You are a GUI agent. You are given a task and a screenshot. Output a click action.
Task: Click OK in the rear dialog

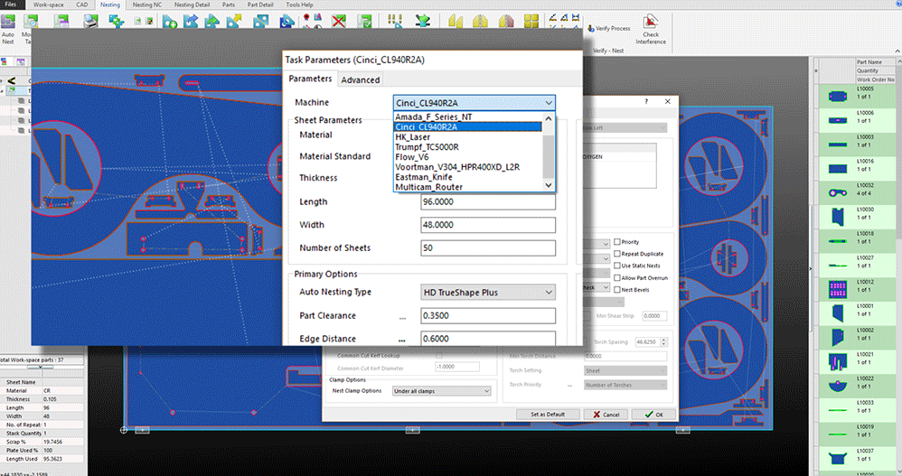coord(653,414)
